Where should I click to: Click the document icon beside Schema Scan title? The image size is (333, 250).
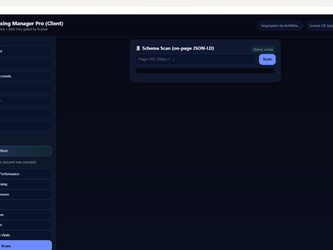point(138,48)
